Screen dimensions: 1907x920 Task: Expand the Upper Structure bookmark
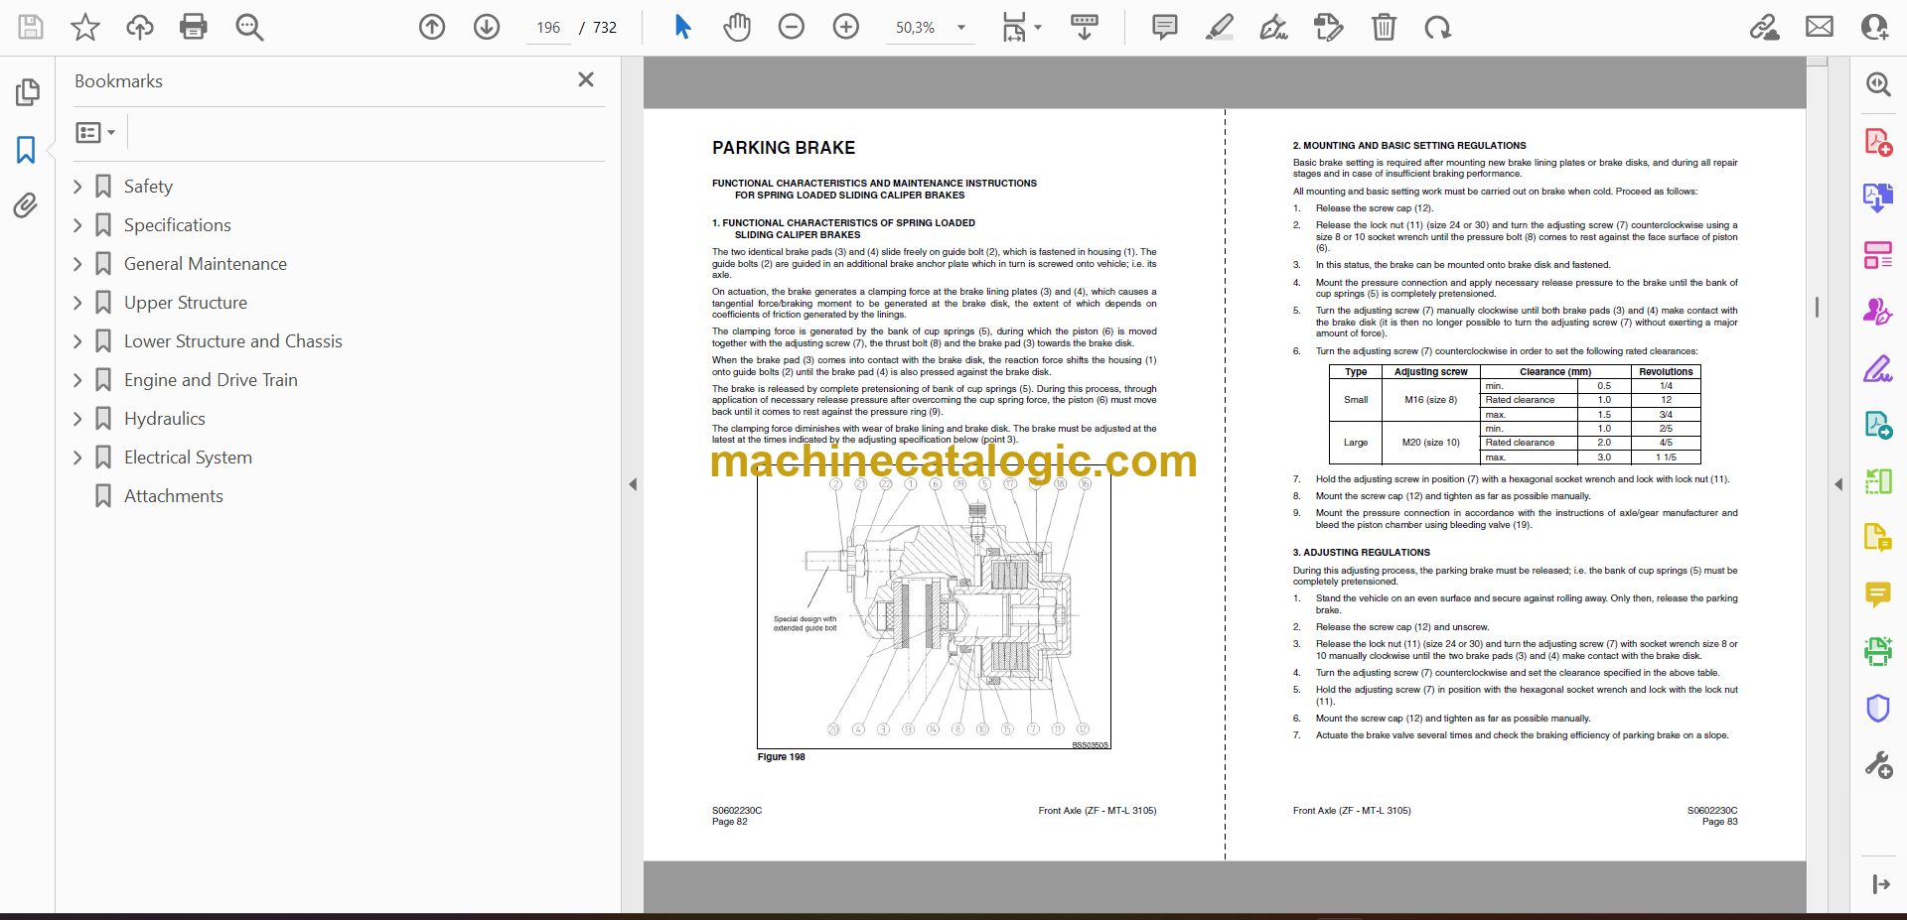pos(77,303)
